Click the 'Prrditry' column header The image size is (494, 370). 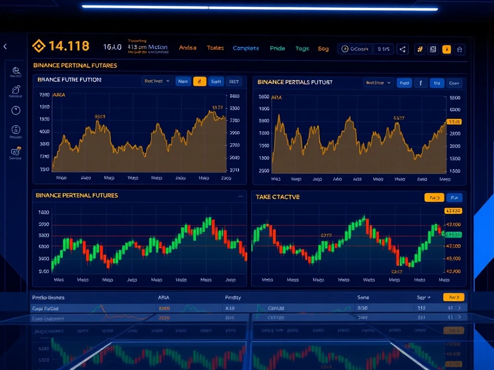pyautogui.click(x=233, y=297)
